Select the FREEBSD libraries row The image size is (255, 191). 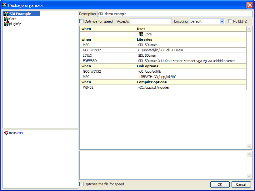[162, 61]
